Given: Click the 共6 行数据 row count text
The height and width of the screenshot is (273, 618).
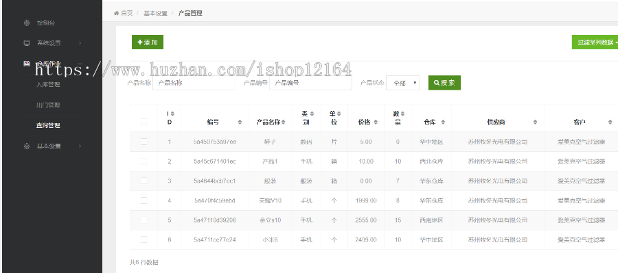Looking at the screenshot, I should coord(144,262).
